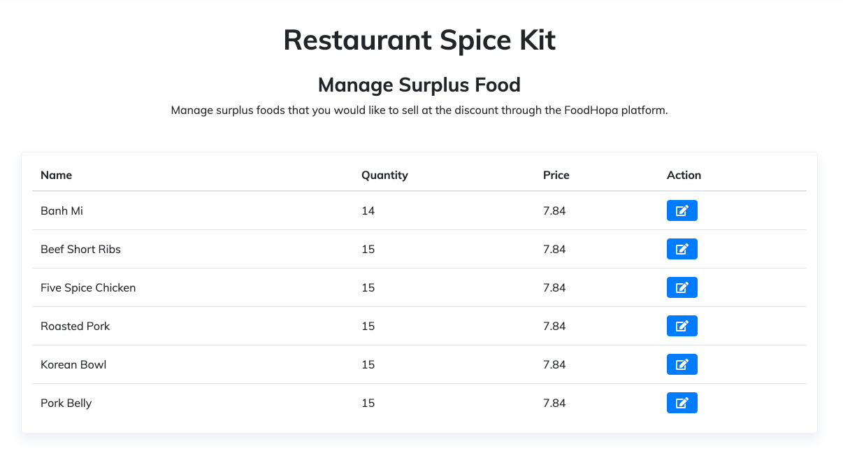Click the edit icon for Banh Mi

point(682,210)
